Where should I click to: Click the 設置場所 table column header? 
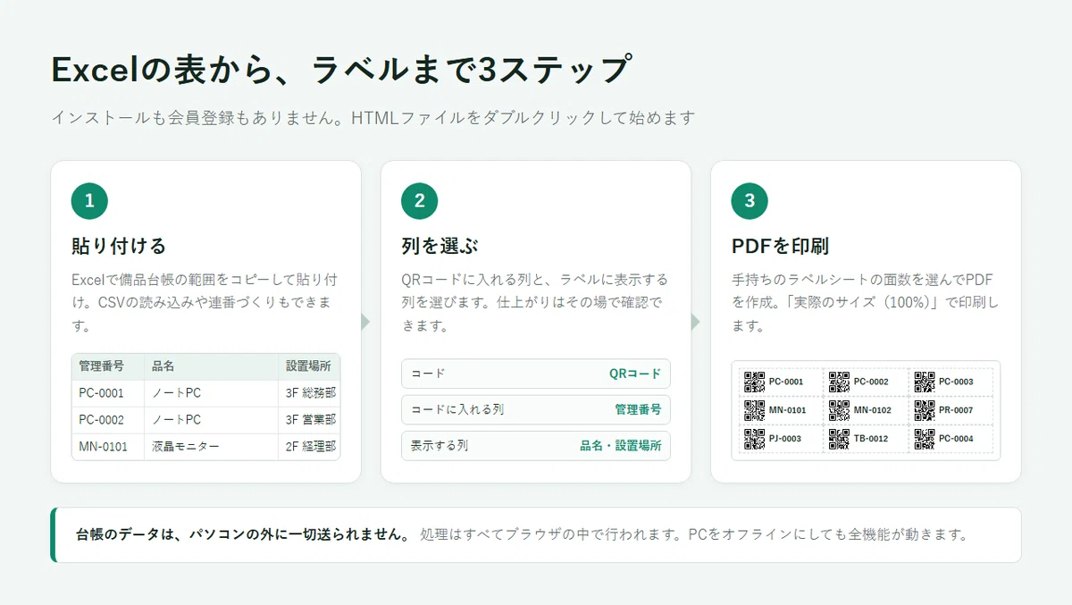pos(309,366)
